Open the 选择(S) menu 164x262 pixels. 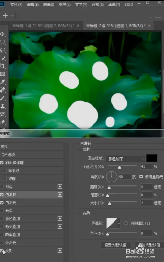pos(98,4)
